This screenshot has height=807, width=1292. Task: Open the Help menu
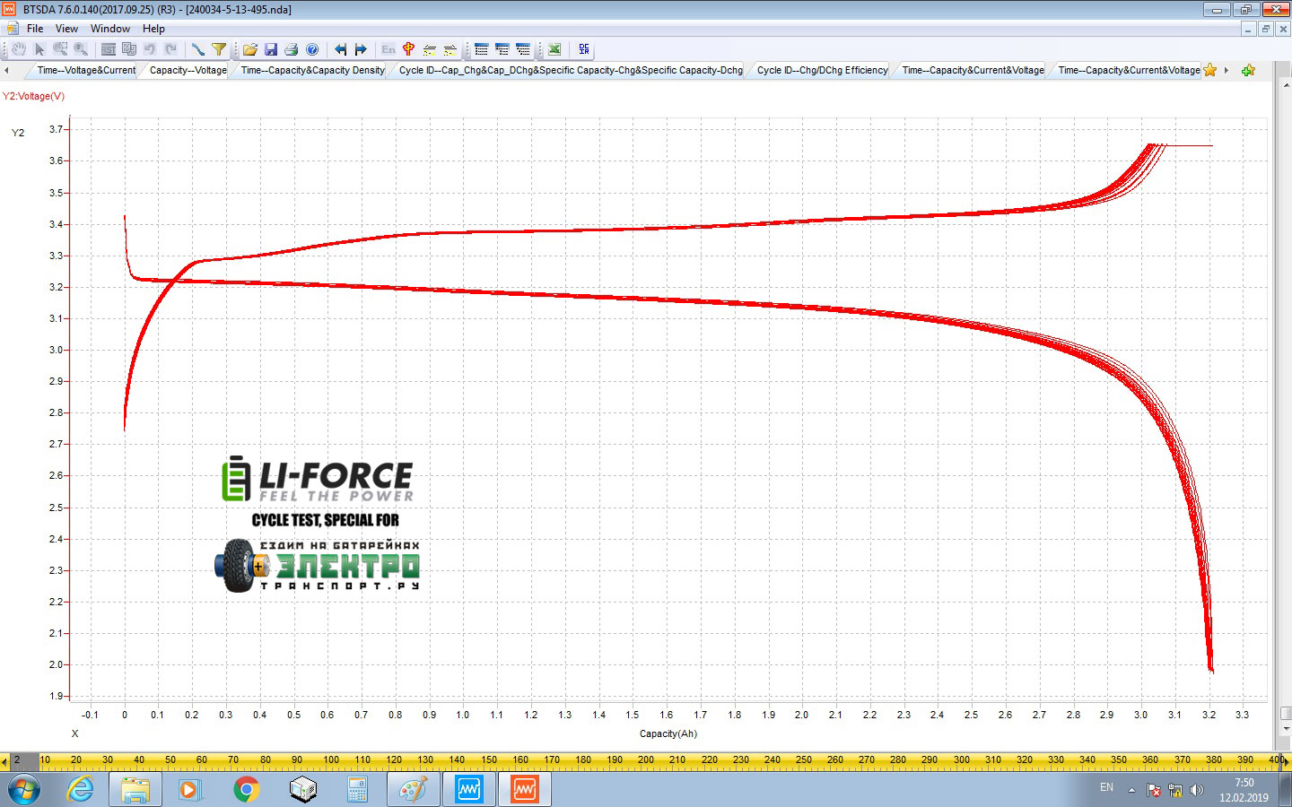tap(153, 29)
